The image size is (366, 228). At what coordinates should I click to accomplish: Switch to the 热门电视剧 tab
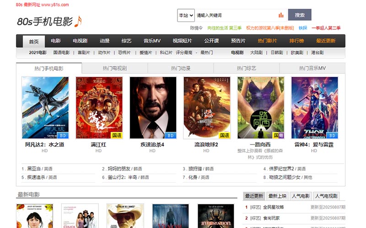click(115, 68)
